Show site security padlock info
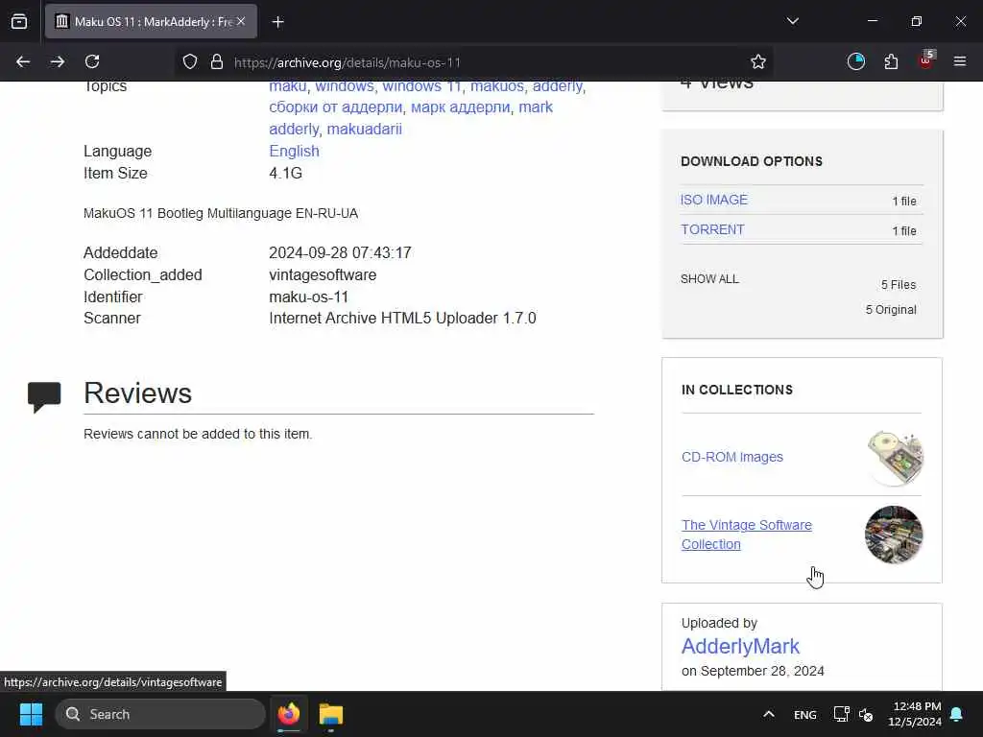This screenshot has height=737, width=983. pyautogui.click(x=216, y=61)
